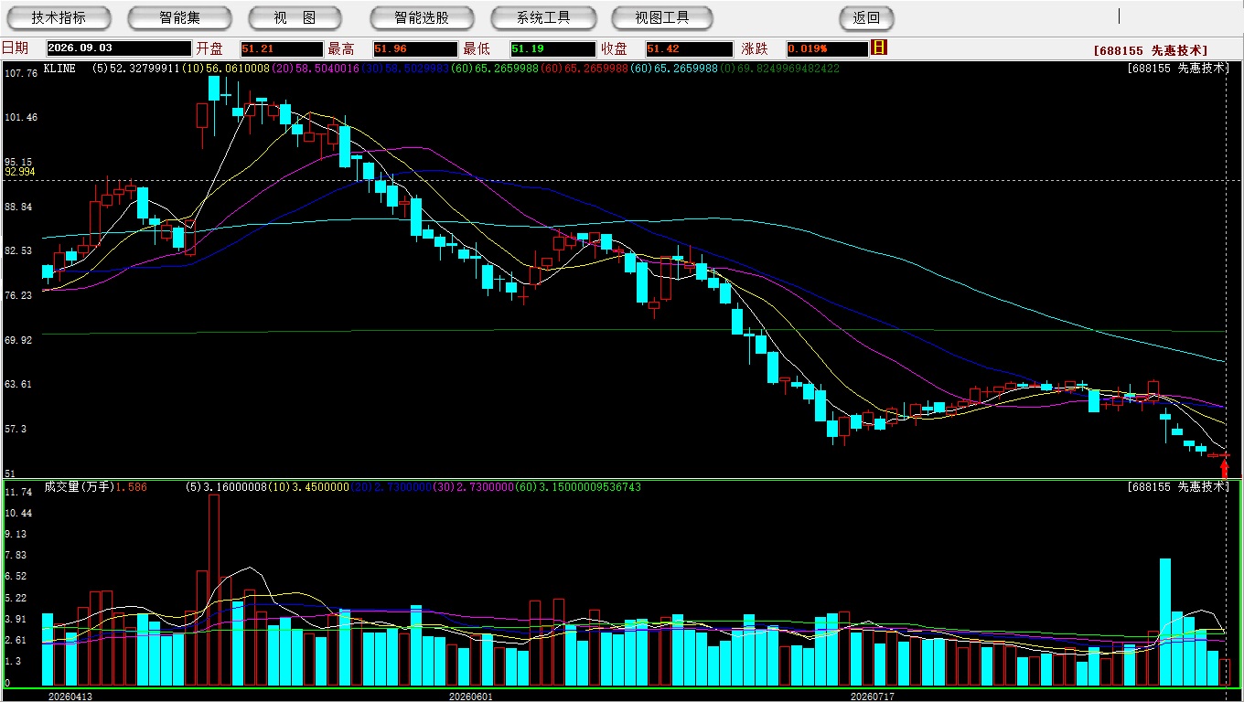Click the tallest red volume bar
The image size is (1244, 702).
coord(214,590)
